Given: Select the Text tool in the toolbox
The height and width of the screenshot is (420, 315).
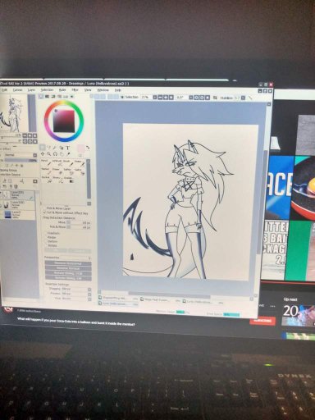Looking at the screenshot, I should point(67,148).
